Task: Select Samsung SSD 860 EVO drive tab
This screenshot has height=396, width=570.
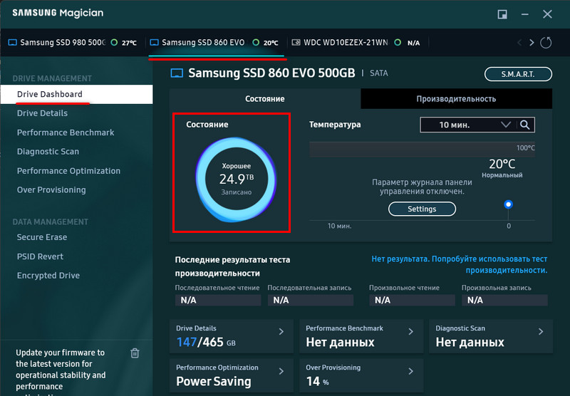Action: 217,43
